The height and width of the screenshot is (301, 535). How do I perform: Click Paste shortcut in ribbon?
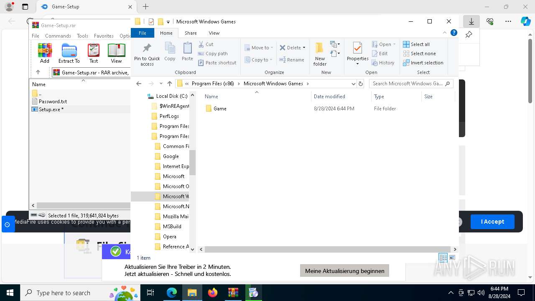point(217,63)
